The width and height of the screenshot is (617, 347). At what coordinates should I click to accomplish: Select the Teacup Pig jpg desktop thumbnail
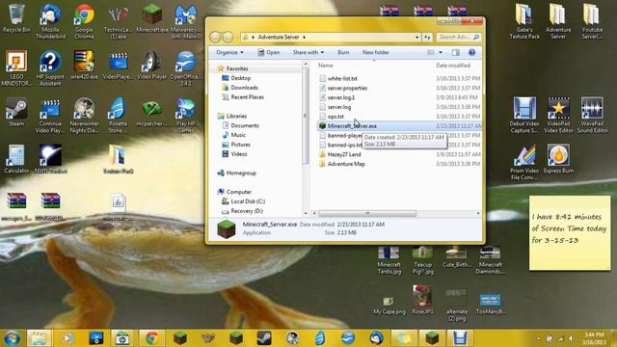click(x=422, y=260)
